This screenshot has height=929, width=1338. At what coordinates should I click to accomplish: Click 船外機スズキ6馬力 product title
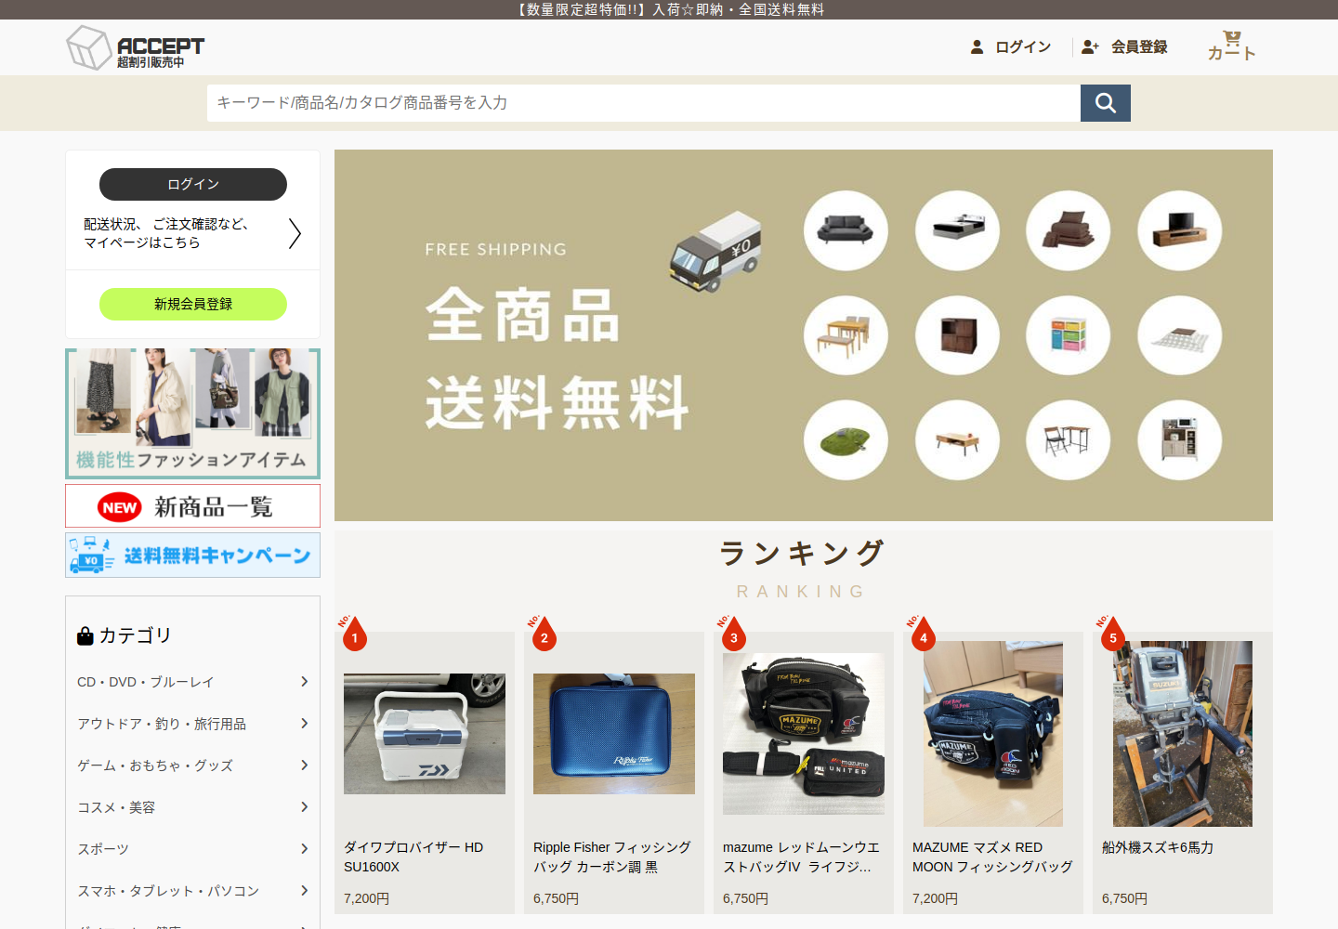pos(1158,847)
